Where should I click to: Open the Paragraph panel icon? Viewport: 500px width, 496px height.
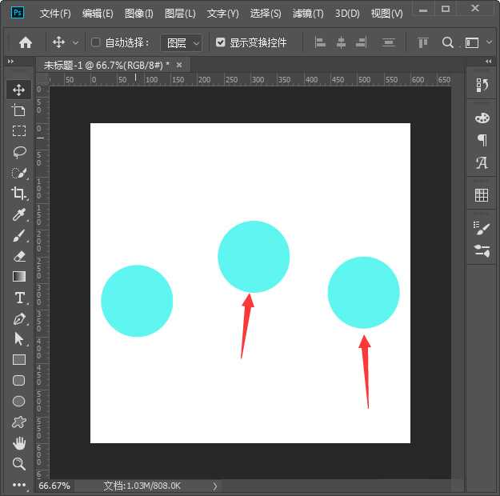(482, 140)
